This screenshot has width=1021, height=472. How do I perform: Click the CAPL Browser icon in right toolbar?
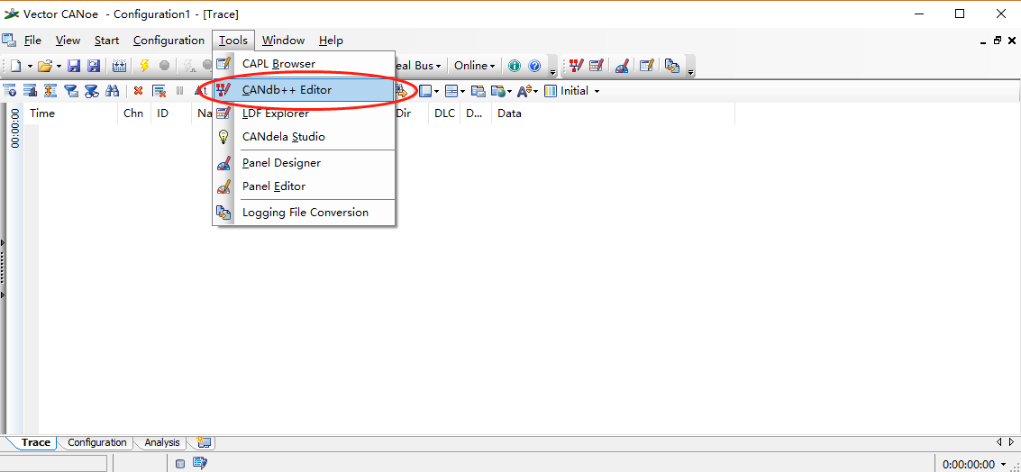coord(647,66)
